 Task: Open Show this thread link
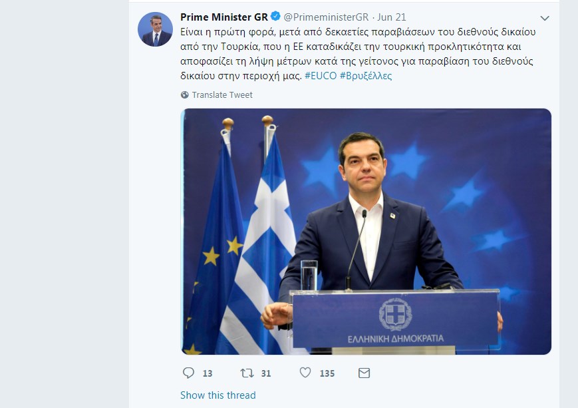[218, 395]
